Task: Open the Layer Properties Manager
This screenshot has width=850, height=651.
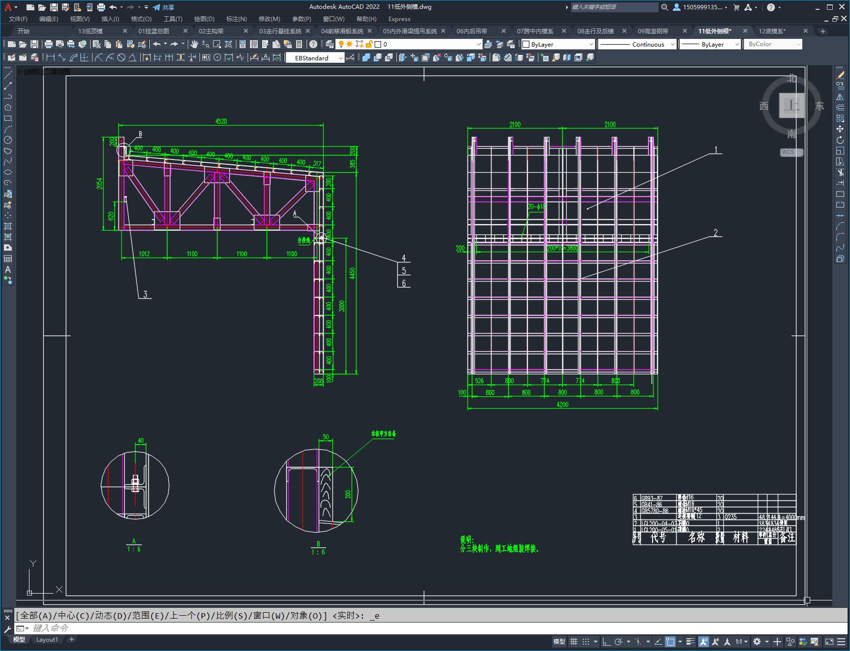Action: click(x=329, y=44)
